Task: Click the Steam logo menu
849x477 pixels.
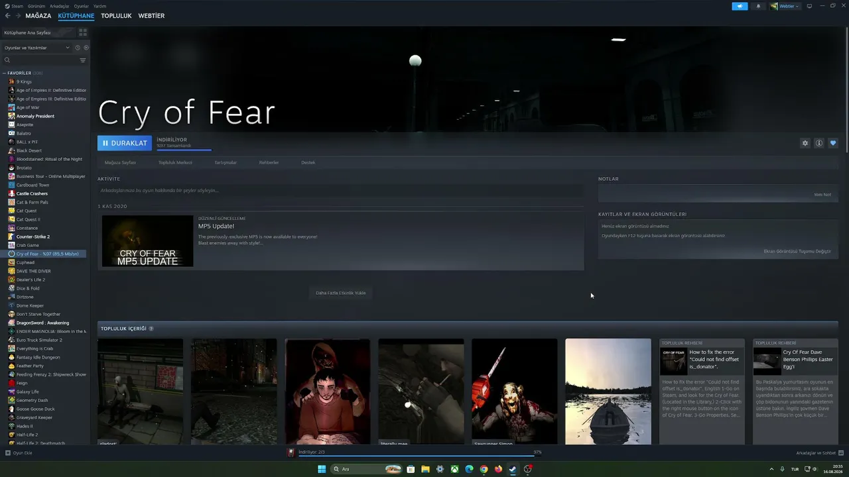Action: [x=13, y=6]
